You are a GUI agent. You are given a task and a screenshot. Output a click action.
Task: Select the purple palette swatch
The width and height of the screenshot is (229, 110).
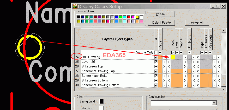pyautogui.click(x=100, y=17)
